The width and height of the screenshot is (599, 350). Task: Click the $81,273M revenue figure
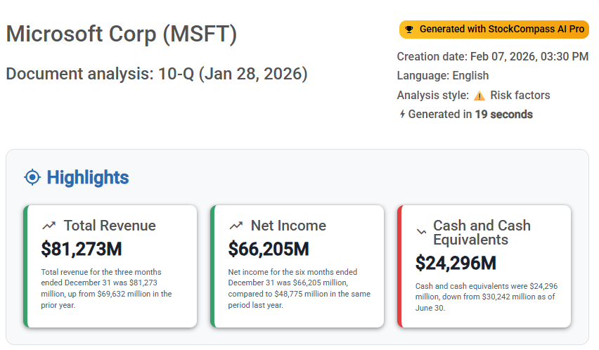coord(82,249)
